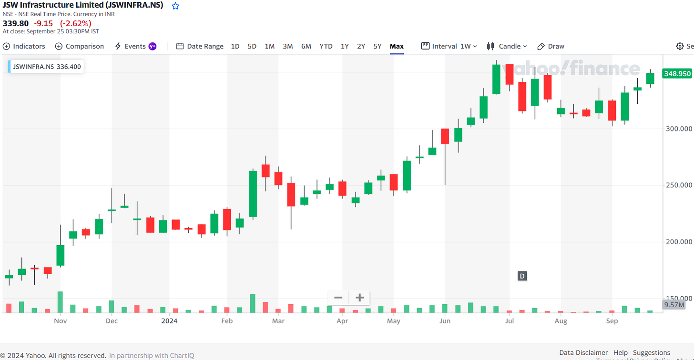The height and width of the screenshot is (360, 694).
Task: Expand the Interval 1W dropdown
Action: pyautogui.click(x=449, y=46)
